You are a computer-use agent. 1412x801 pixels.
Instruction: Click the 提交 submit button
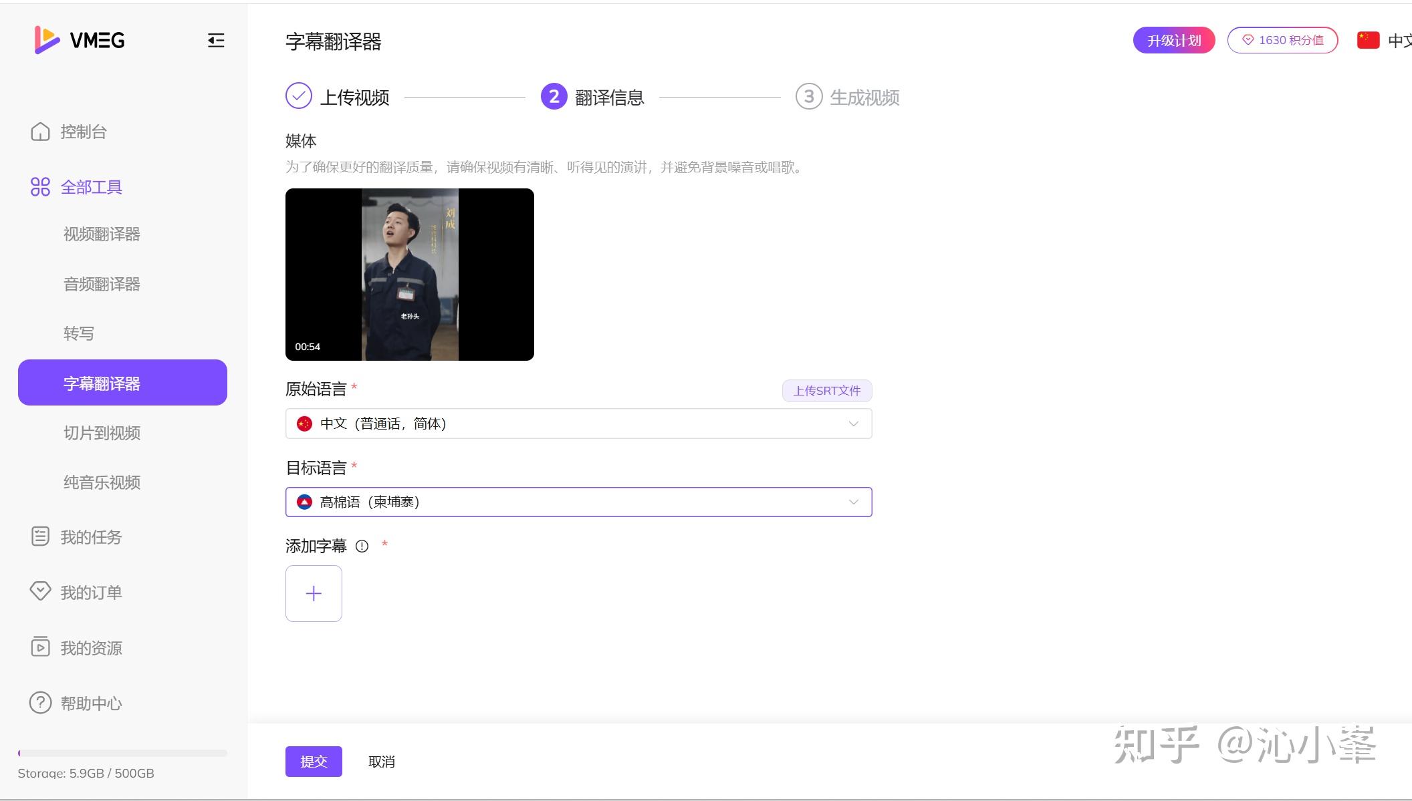tap(314, 762)
